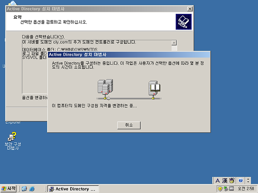258x193 pixels.
Task: Open the 보안 구성 마법사 desktop icon
Action: 13,141
